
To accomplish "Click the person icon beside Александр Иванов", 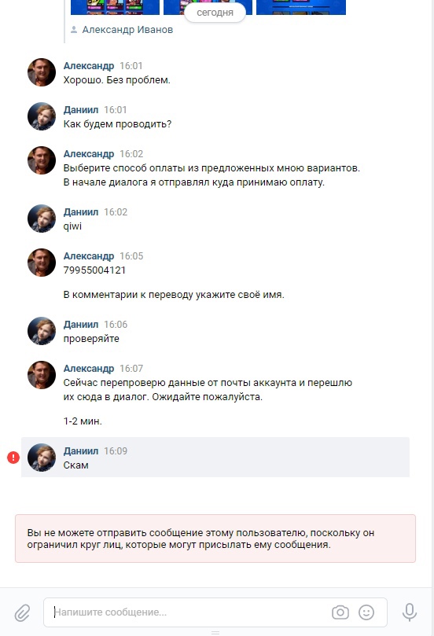I will [74, 30].
